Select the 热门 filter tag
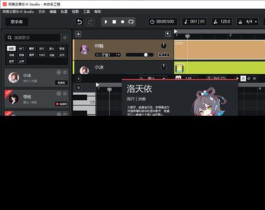Viewport: 265px width, 210px height. pos(22,49)
